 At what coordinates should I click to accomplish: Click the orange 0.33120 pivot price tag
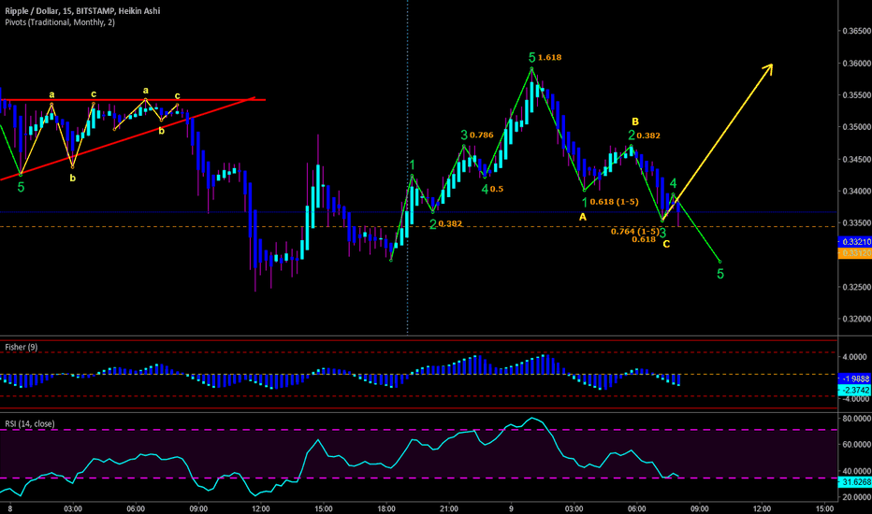855,253
